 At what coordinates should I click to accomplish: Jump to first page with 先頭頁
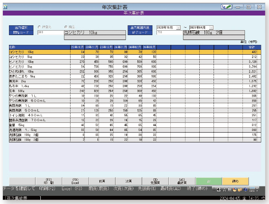click(x=154, y=182)
